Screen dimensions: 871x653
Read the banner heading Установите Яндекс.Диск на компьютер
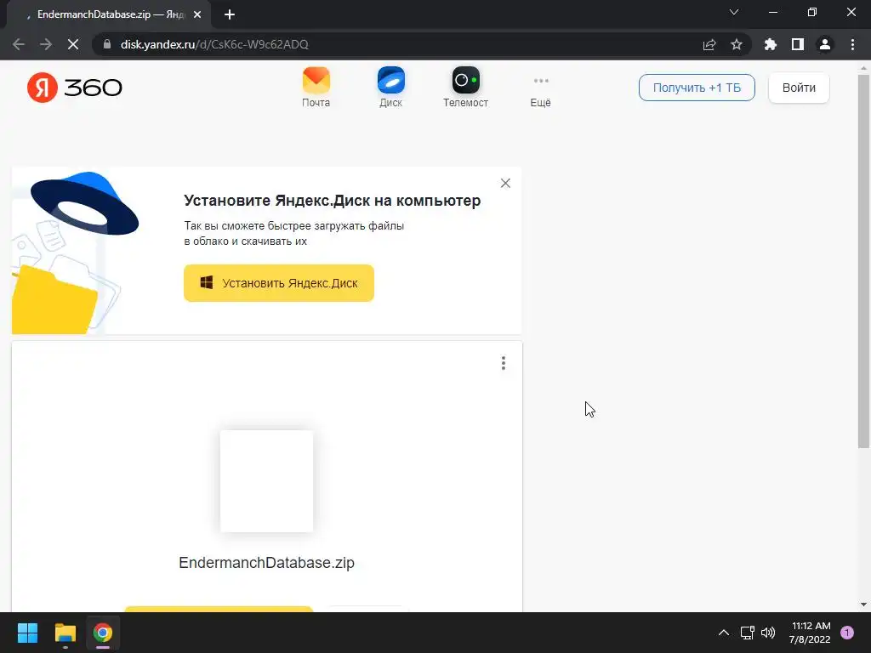(333, 201)
